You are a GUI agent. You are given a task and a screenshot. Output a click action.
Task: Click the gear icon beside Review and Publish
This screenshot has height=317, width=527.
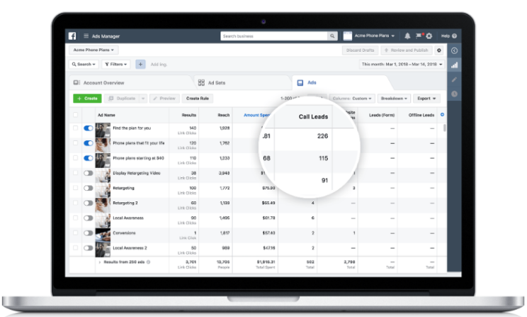(x=438, y=50)
